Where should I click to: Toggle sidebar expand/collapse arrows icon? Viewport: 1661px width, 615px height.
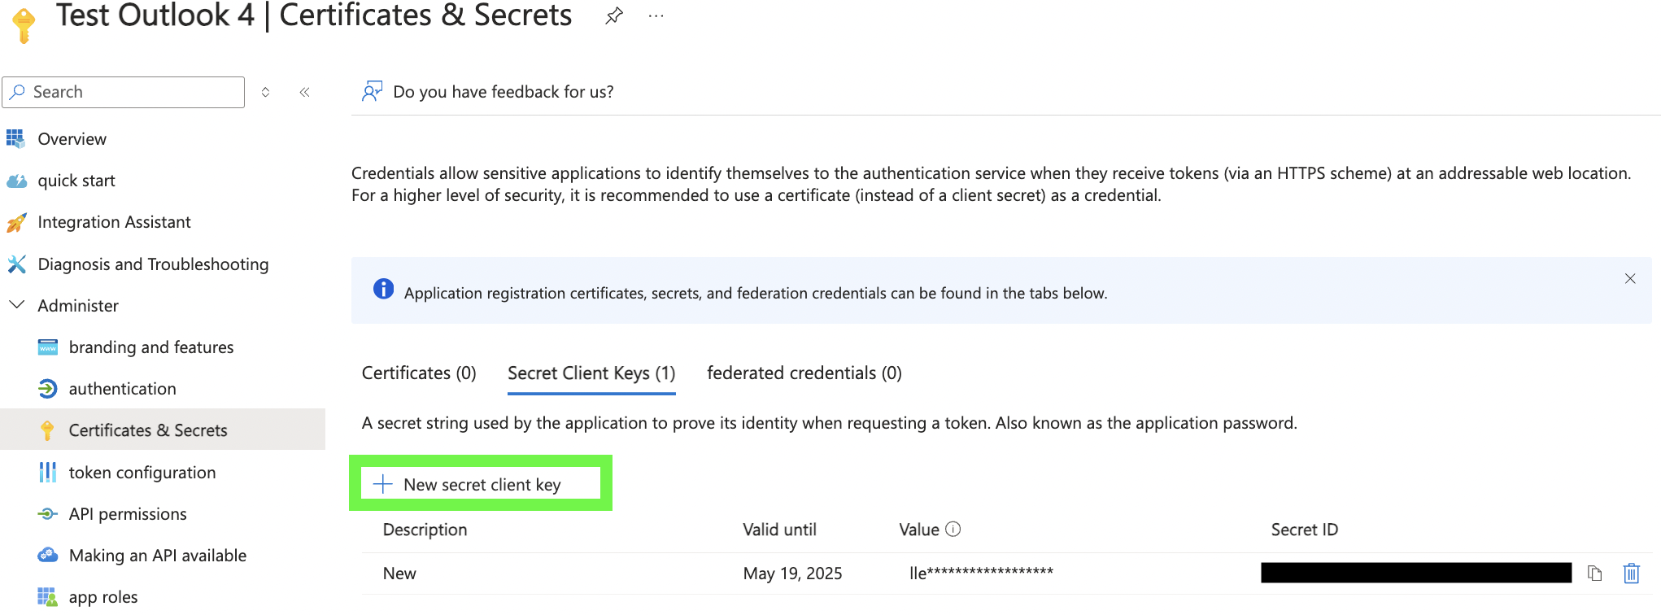(265, 92)
